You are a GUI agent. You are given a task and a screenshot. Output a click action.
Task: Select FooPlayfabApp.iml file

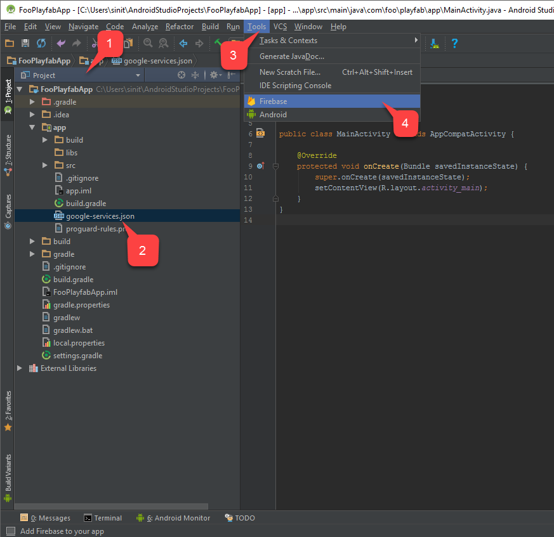click(80, 292)
